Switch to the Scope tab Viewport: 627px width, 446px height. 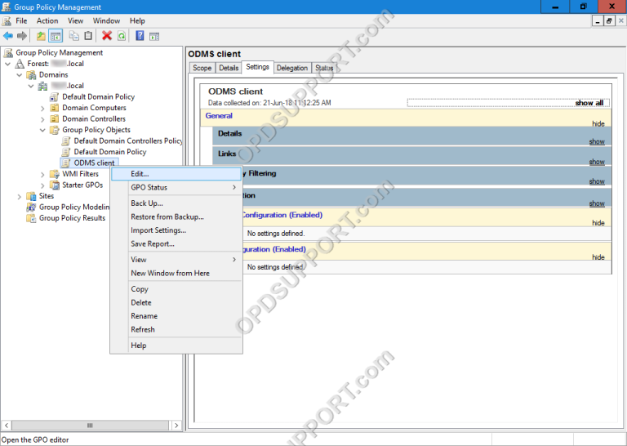pyautogui.click(x=202, y=68)
